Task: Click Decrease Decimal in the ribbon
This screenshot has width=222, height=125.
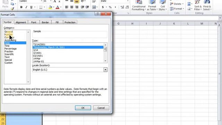Action: [127, 7]
